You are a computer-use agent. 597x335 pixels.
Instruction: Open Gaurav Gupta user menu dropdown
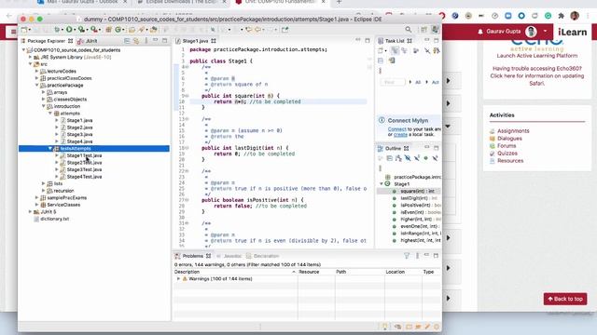pos(545,31)
